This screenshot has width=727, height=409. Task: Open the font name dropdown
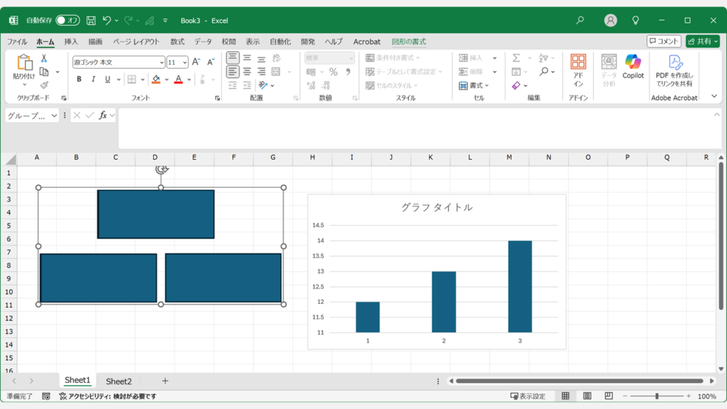tap(161, 62)
